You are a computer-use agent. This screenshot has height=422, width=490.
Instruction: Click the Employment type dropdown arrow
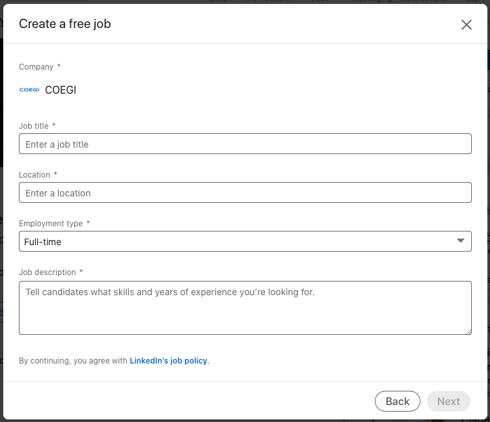click(461, 241)
